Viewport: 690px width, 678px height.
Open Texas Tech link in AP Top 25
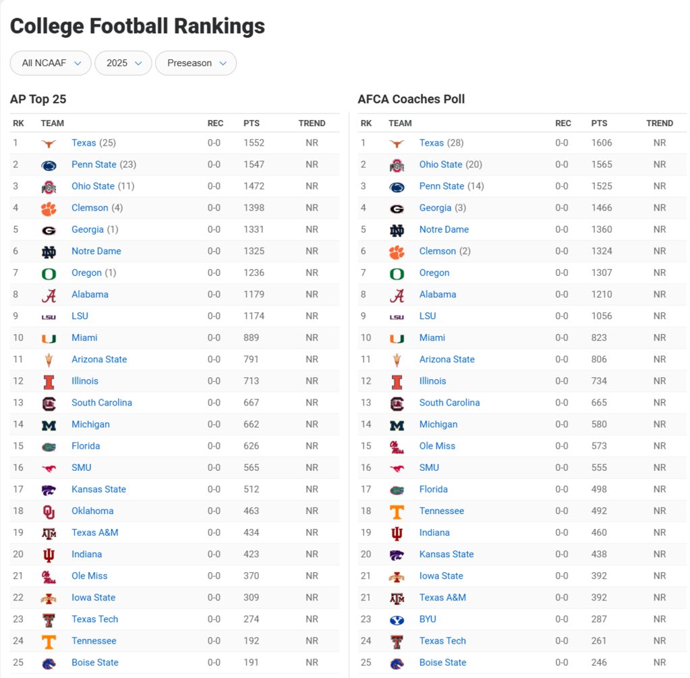94,619
